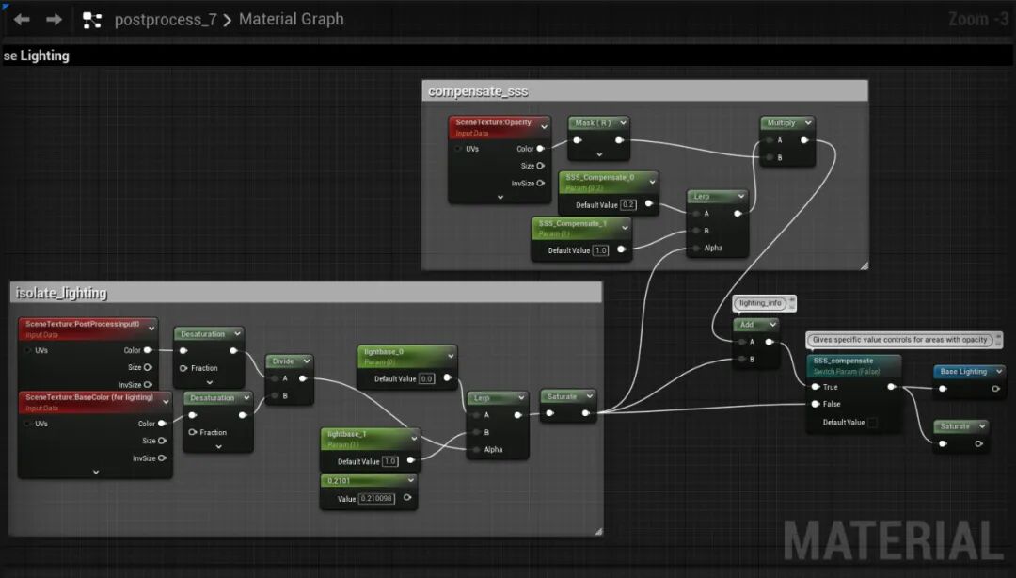Select the SSS_compensate switch node title

click(x=843, y=361)
